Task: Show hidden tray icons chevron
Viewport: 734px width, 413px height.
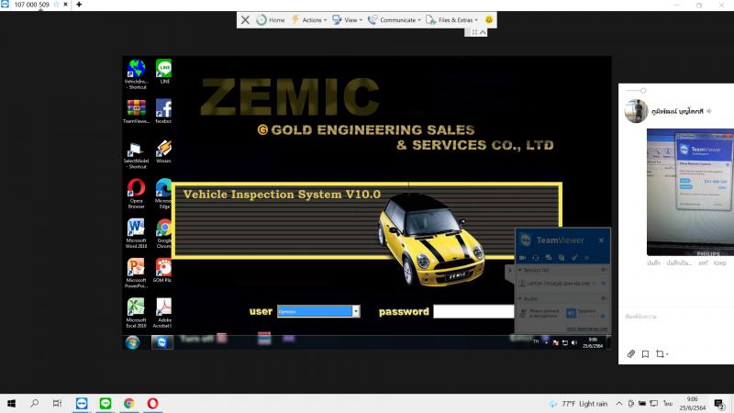Action: tap(618, 404)
